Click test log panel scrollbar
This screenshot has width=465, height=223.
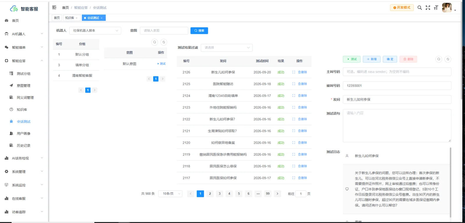(450, 182)
